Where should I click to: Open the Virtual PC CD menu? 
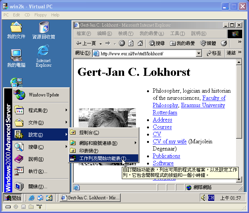[x=27, y=15]
